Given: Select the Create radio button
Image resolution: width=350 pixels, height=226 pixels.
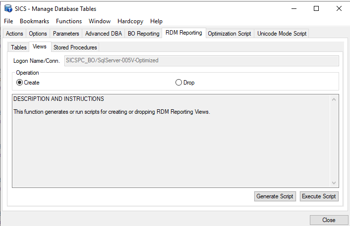Looking at the screenshot, I should point(20,83).
